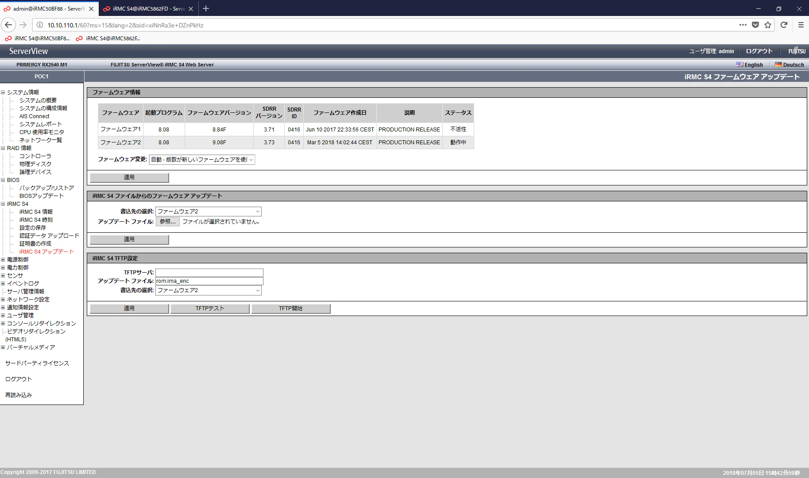Image resolution: width=809 pixels, height=478 pixels.
Task: Click 適用 under firmware information
Action: [129, 177]
